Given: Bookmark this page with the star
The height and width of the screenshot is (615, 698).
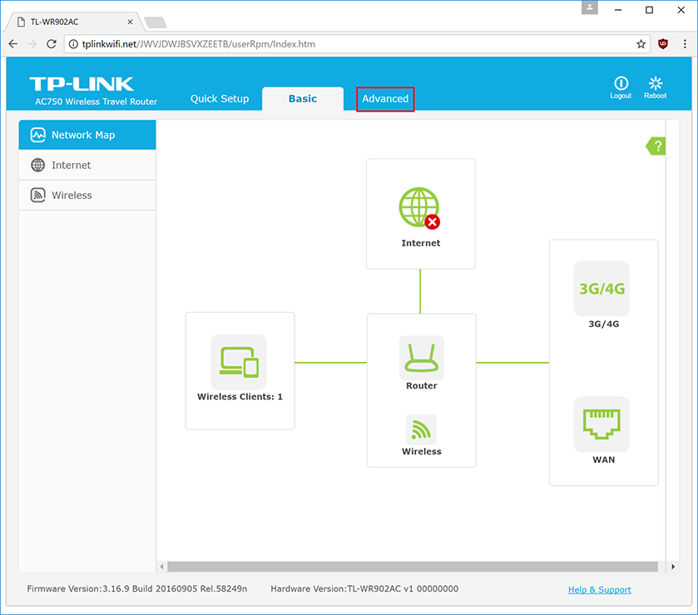Looking at the screenshot, I should (x=641, y=43).
